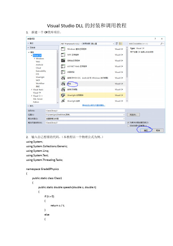
Task: Open the .NET Framework 4.5.2 version dropdown
Action: (71, 43)
